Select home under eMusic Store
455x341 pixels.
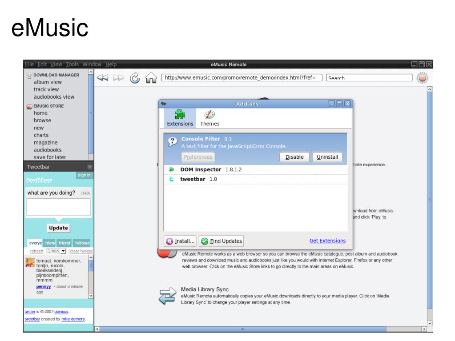[x=40, y=113]
